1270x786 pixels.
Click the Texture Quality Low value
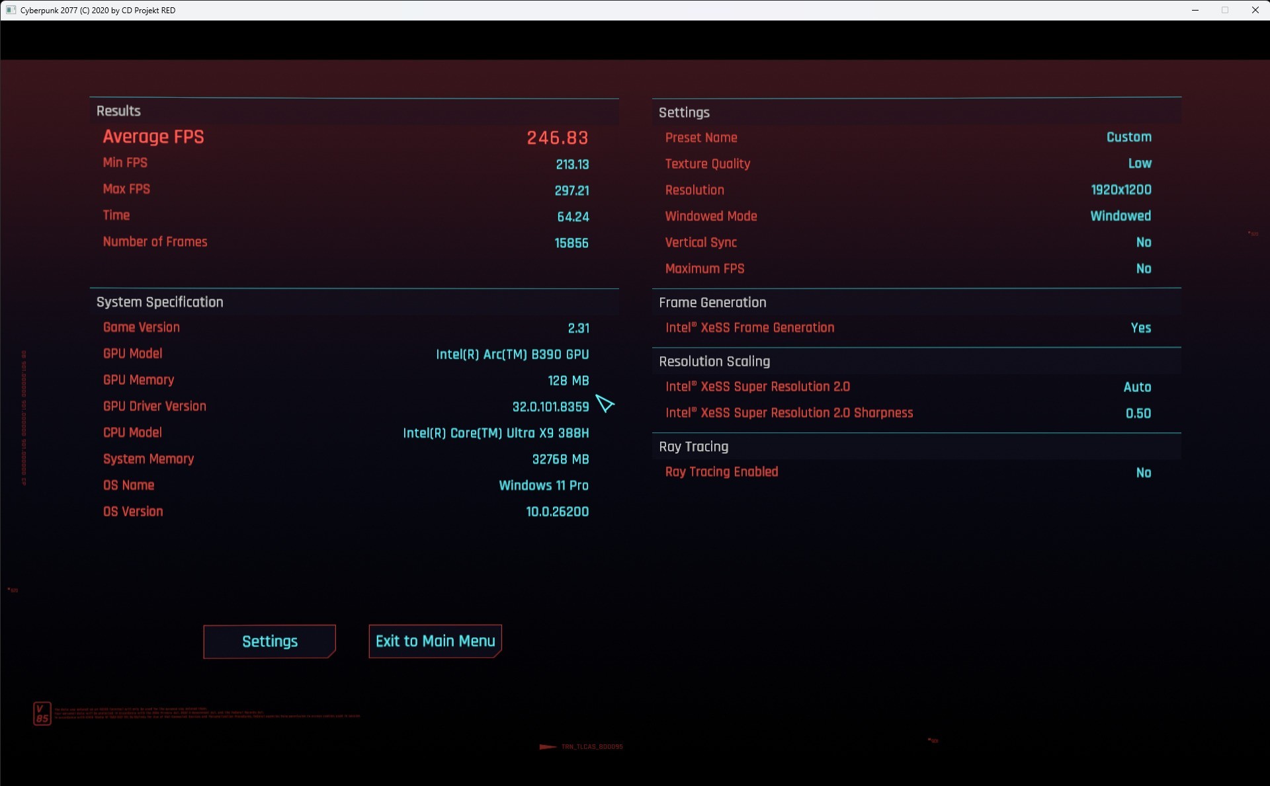coord(1139,163)
